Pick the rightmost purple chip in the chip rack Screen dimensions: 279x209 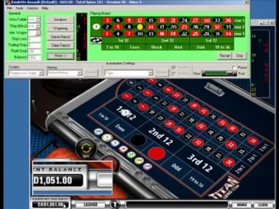(147, 166)
